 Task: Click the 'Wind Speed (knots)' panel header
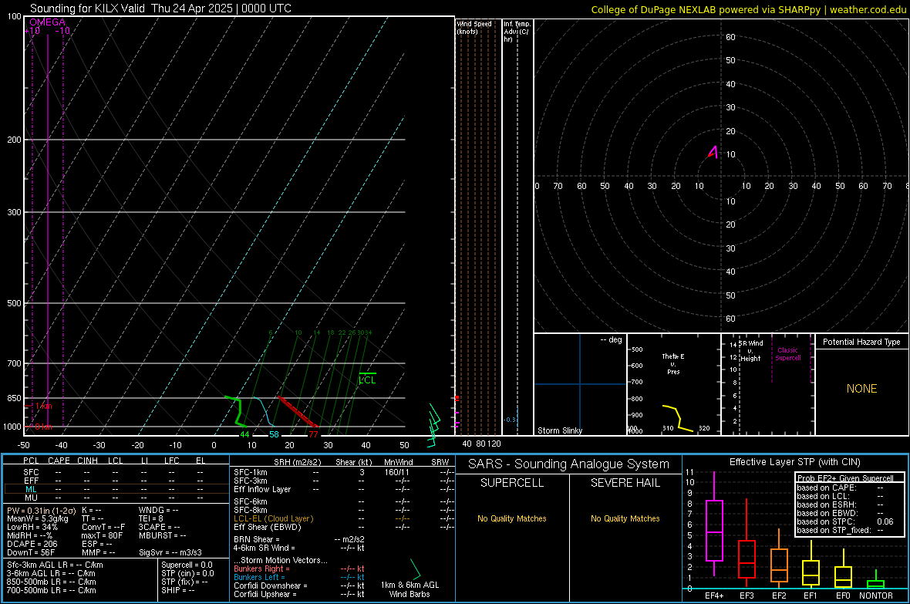[x=474, y=27]
